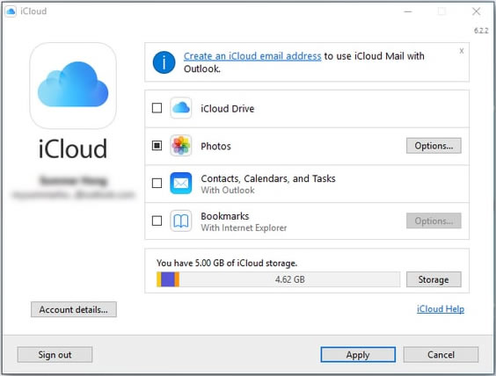496x376 pixels.
Task: Click the blurred account name
Action: pos(73,180)
